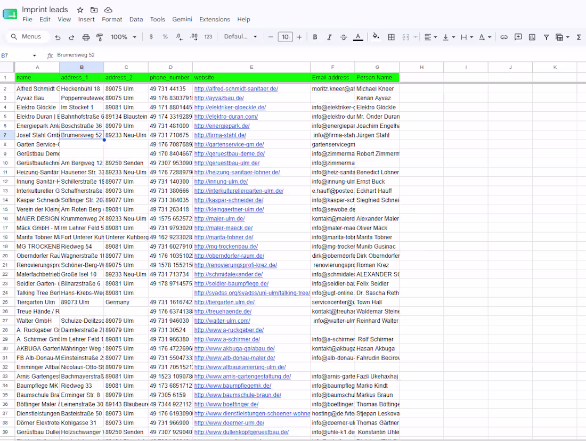Star the Imprint leads document
This screenshot has width=586, height=441.
pyautogui.click(x=80, y=10)
